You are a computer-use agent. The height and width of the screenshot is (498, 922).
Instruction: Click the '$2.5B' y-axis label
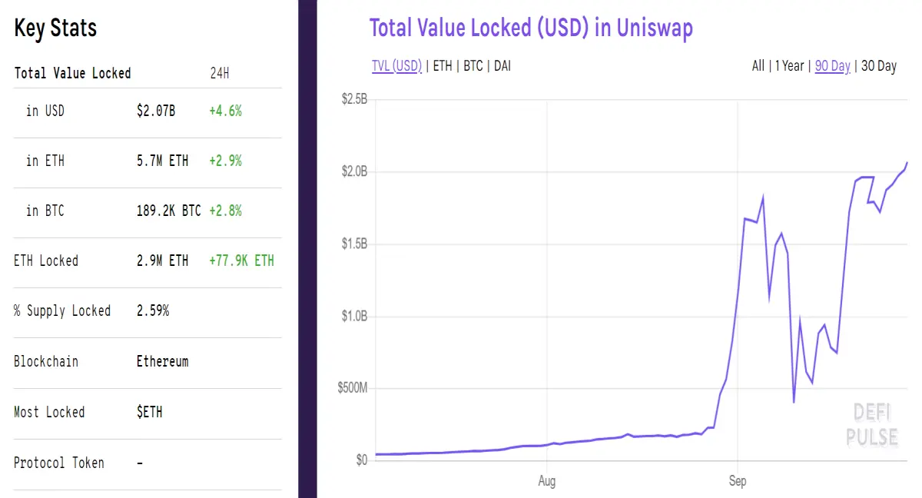(354, 99)
